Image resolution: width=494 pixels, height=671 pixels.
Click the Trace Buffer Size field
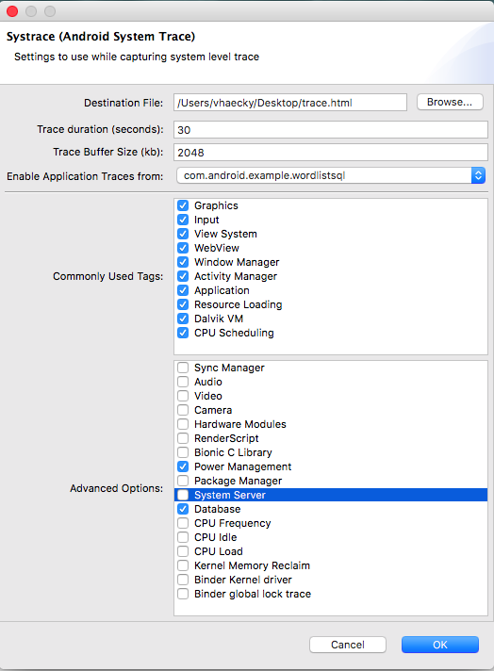(x=331, y=153)
